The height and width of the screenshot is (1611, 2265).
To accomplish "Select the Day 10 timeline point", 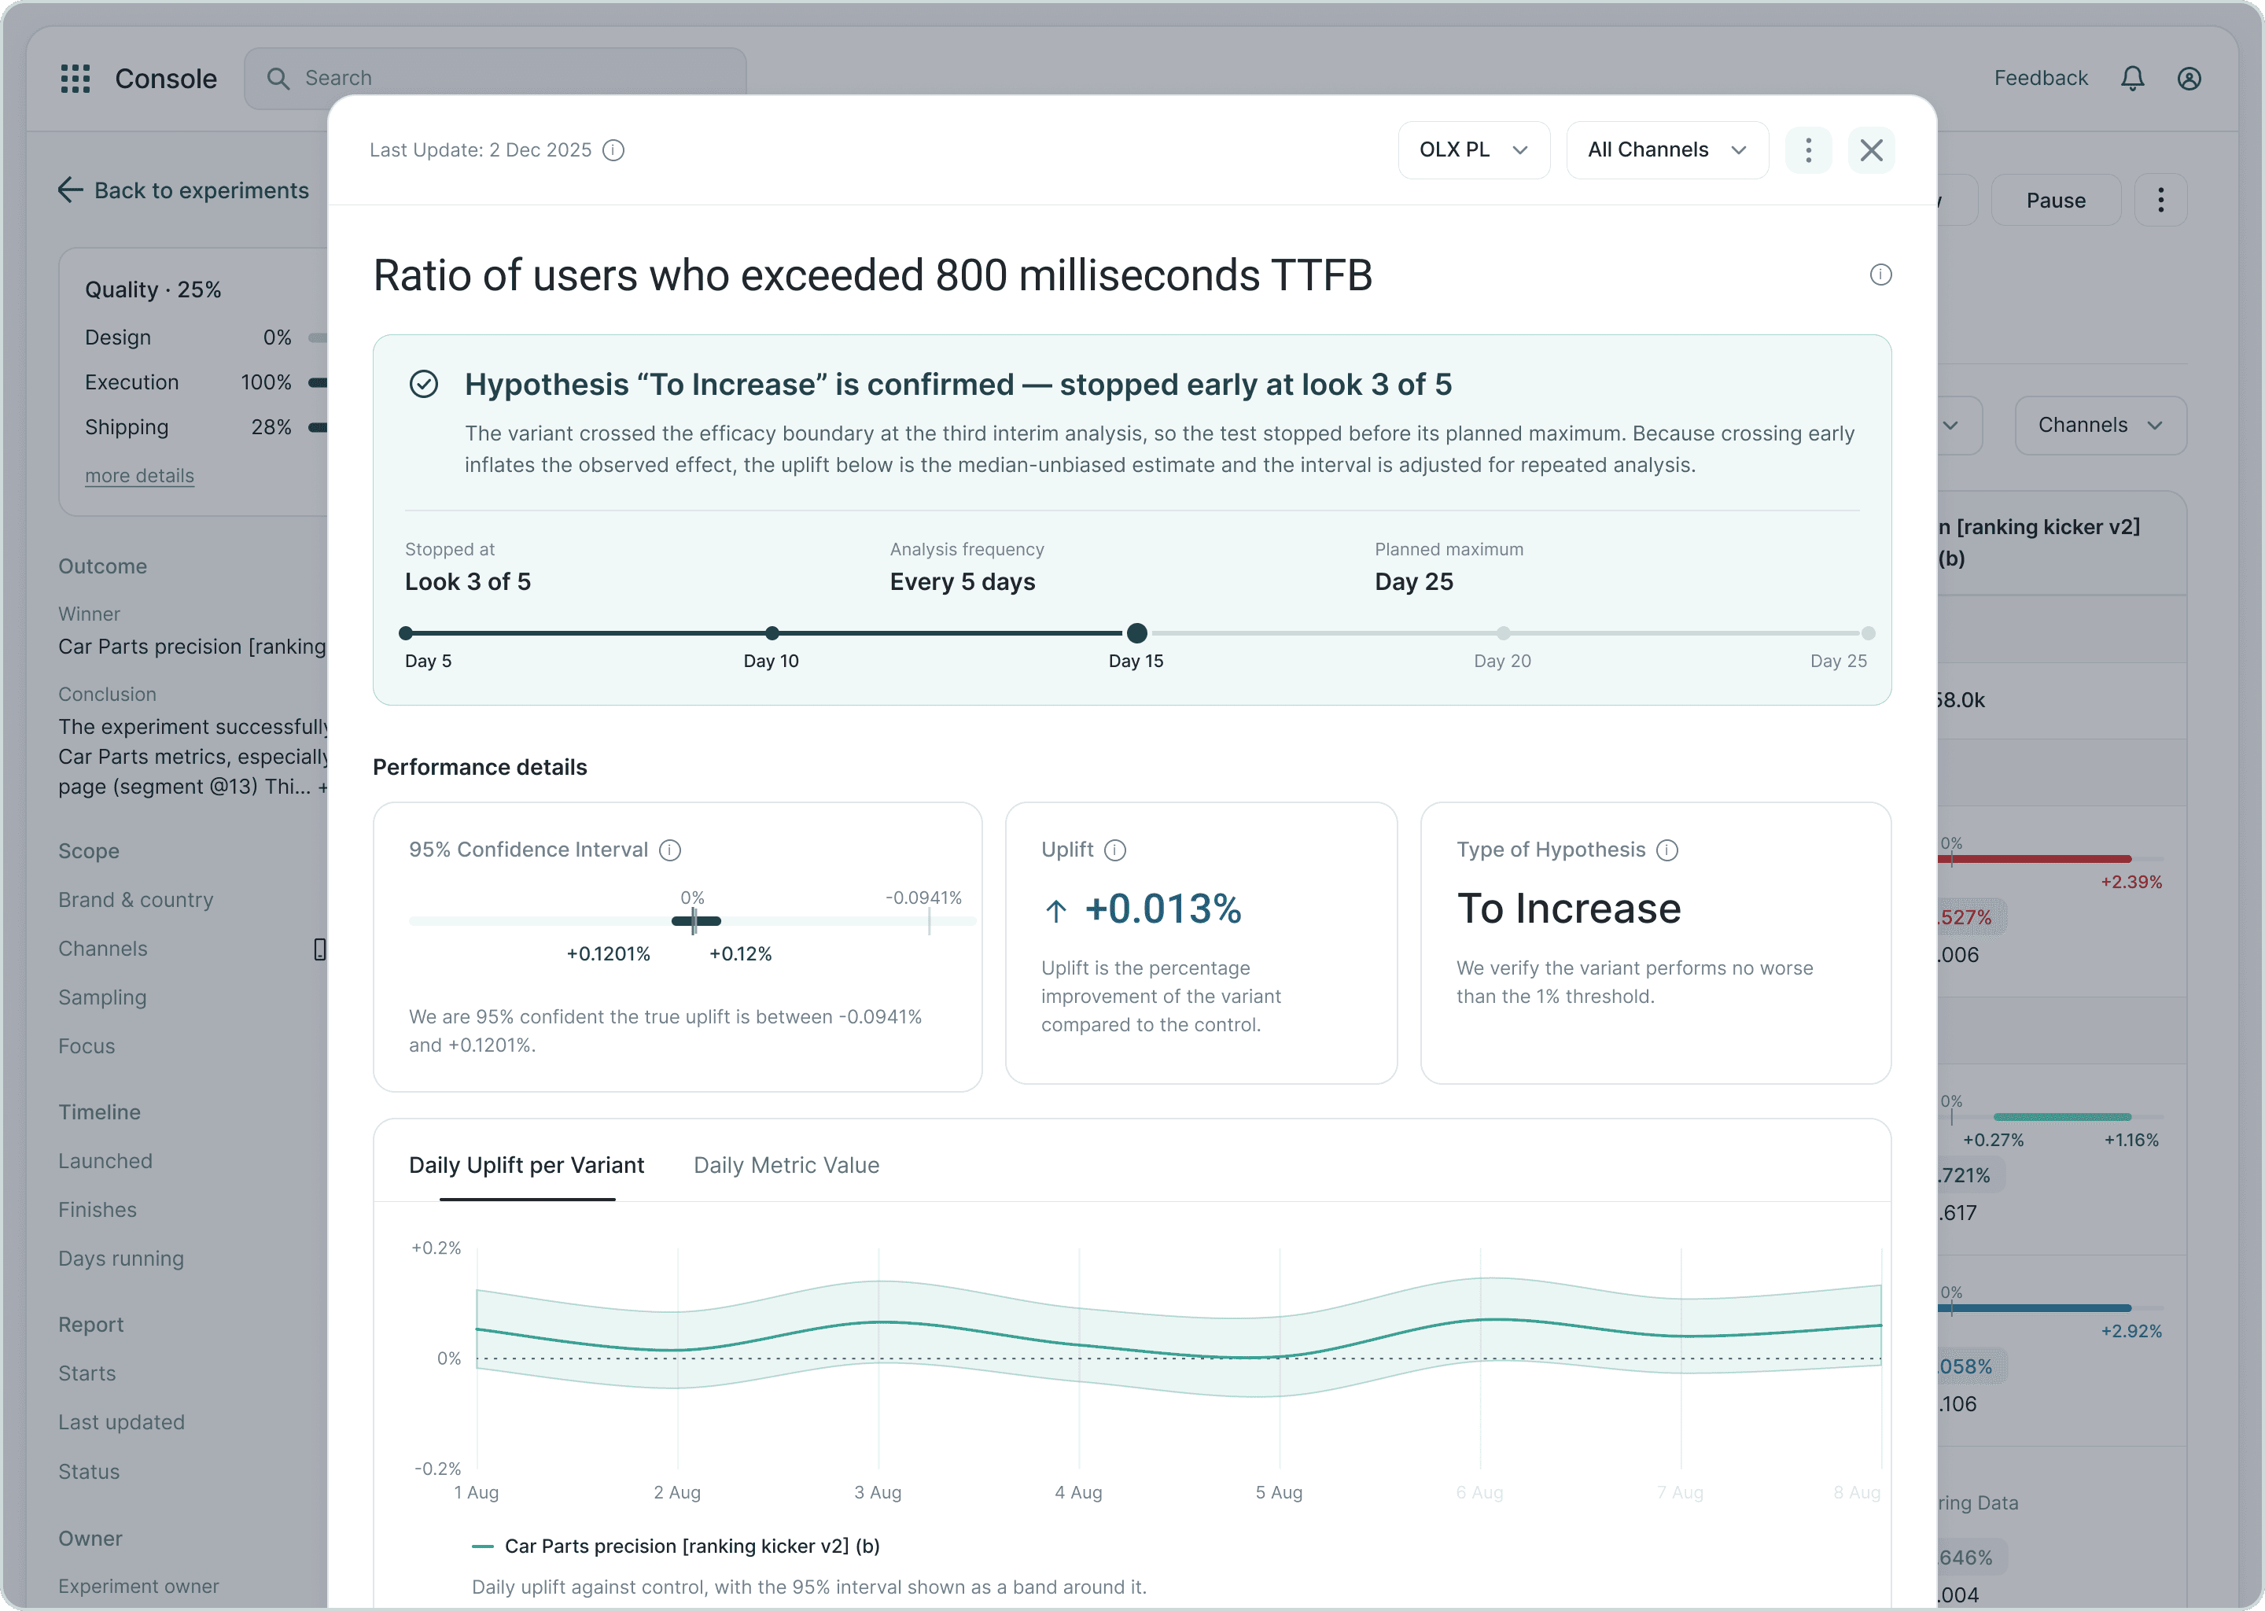I will (x=772, y=633).
